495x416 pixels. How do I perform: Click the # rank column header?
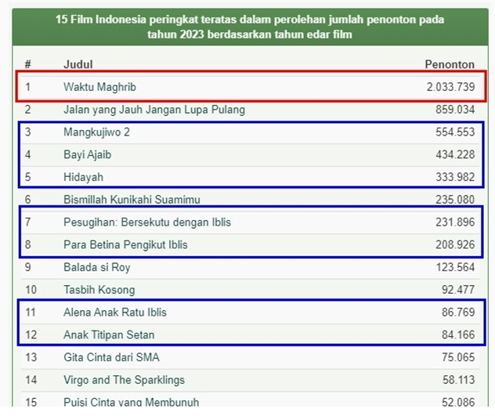27,64
